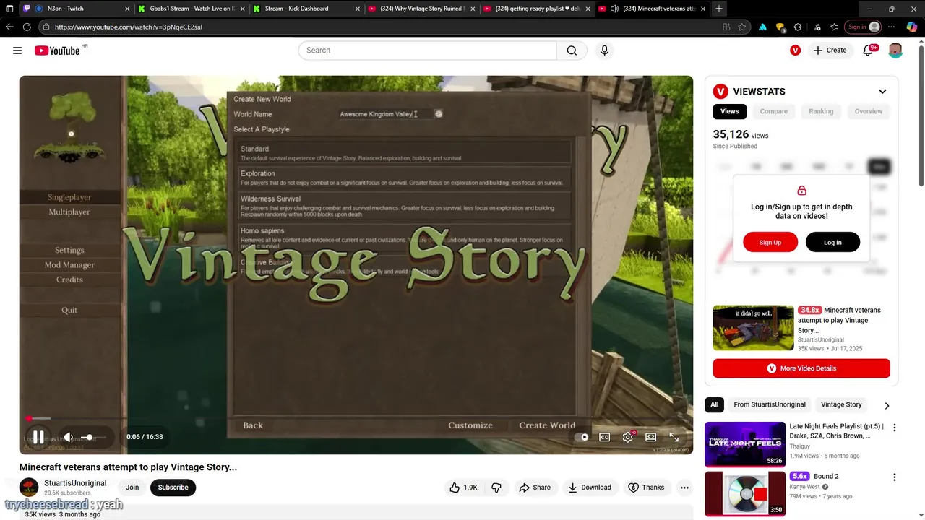The width and height of the screenshot is (925, 520).
Task: Share the video
Action: click(534, 487)
